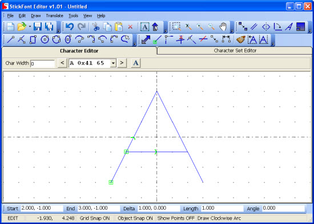Screen dimensions: 314x224
Task: Go to previous character with < button
Action: coord(62,63)
